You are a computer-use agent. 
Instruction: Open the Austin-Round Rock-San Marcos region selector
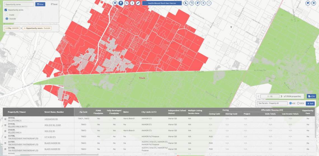click(162, 3)
